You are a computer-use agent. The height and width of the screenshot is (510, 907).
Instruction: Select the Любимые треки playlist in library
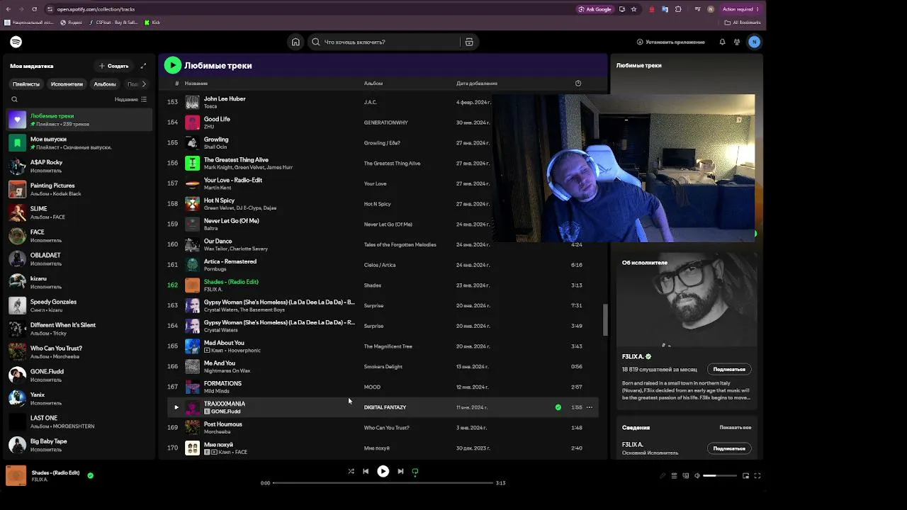tap(79, 119)
